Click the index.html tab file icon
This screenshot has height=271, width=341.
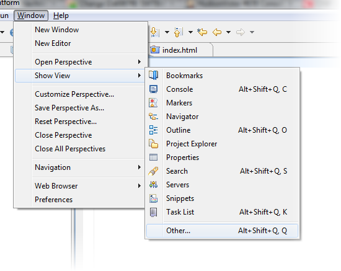coord(155,50)
